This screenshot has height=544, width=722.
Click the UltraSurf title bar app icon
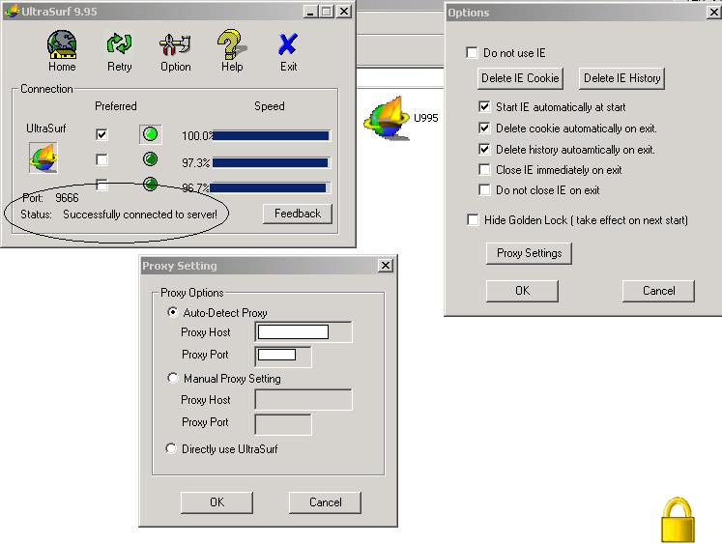coord(12,11)
